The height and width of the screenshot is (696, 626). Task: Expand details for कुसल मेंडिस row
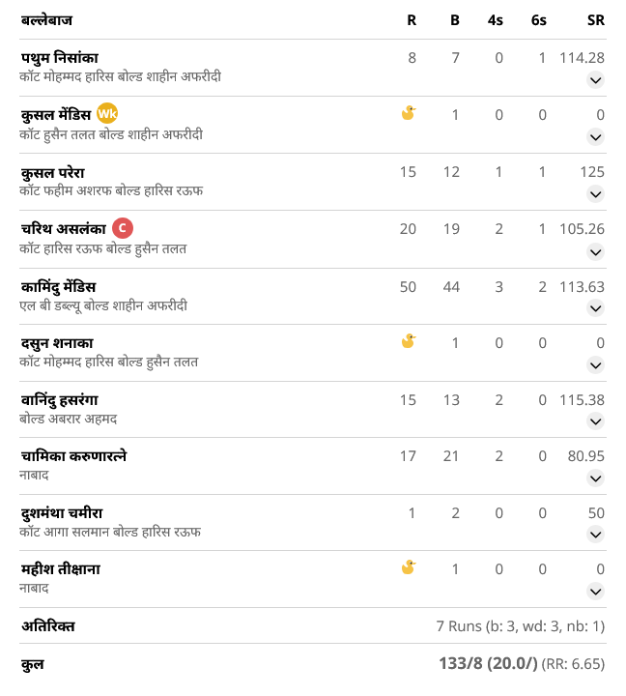(595, 137)
